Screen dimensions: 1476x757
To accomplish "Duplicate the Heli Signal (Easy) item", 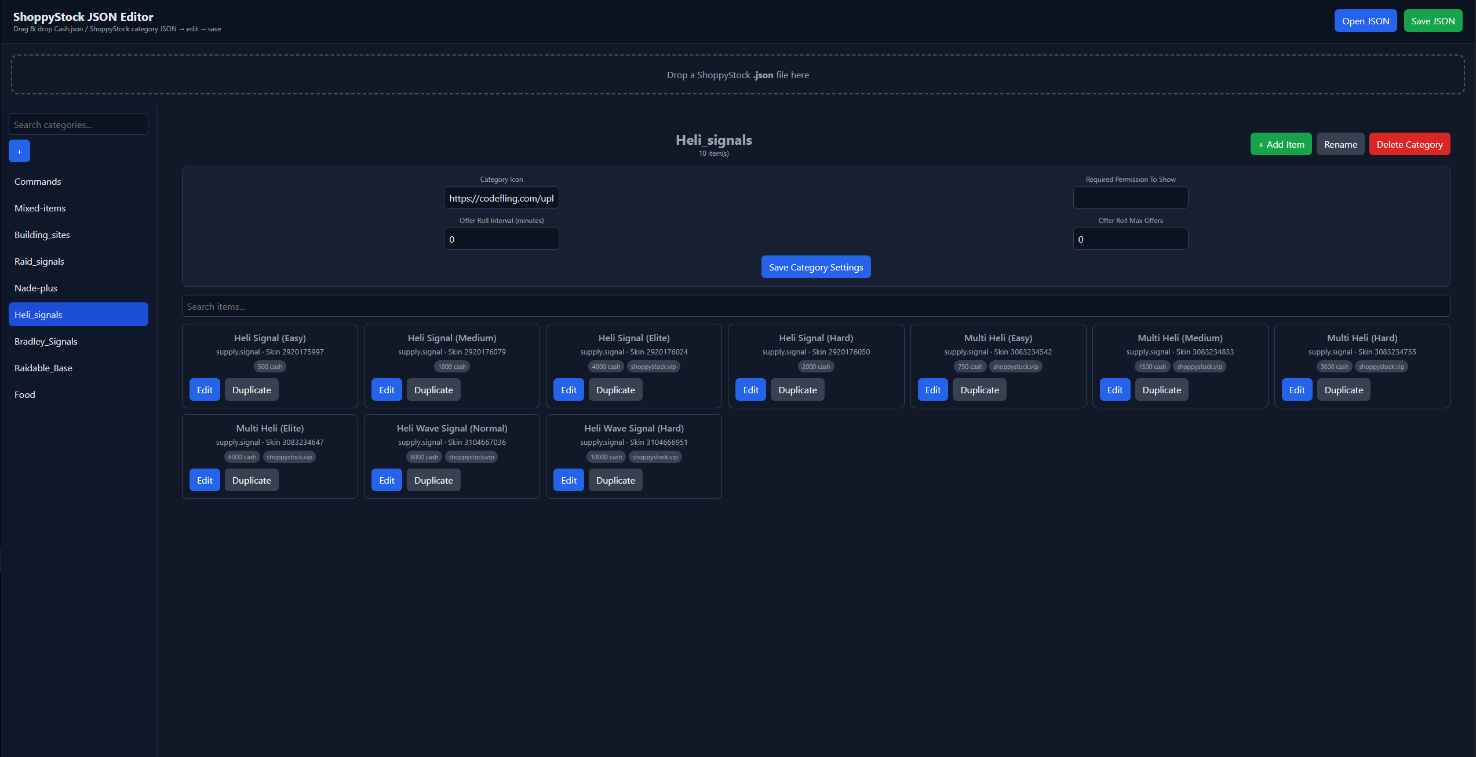I will [x=252, y=390].
